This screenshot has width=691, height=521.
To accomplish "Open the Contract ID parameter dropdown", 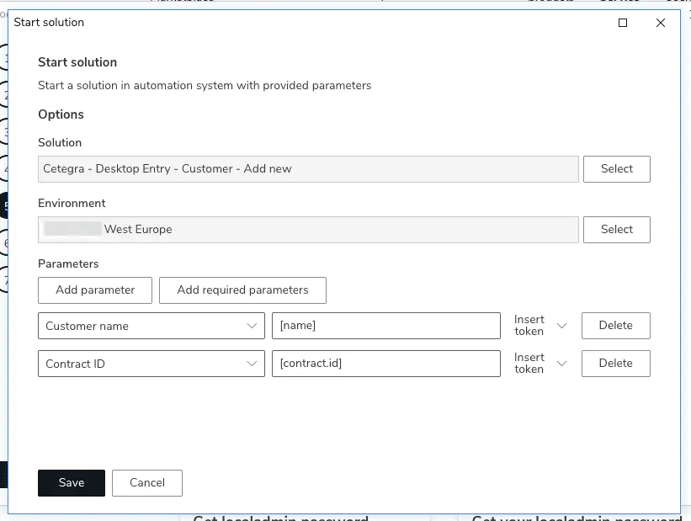I will 251,363.
